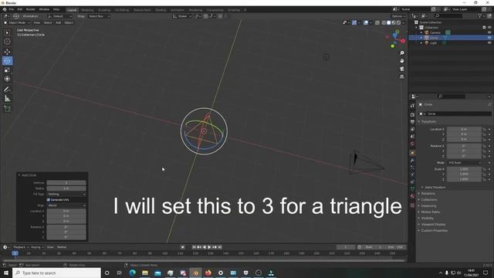Viewport: 494px width, 278px height.
Task: Switch to the Sculpting workspace tab
Action: (x=104, y=10)
